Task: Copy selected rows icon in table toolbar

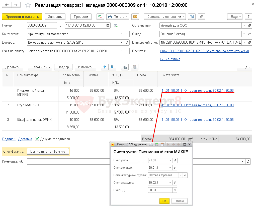Action: (x=125, y=67)
